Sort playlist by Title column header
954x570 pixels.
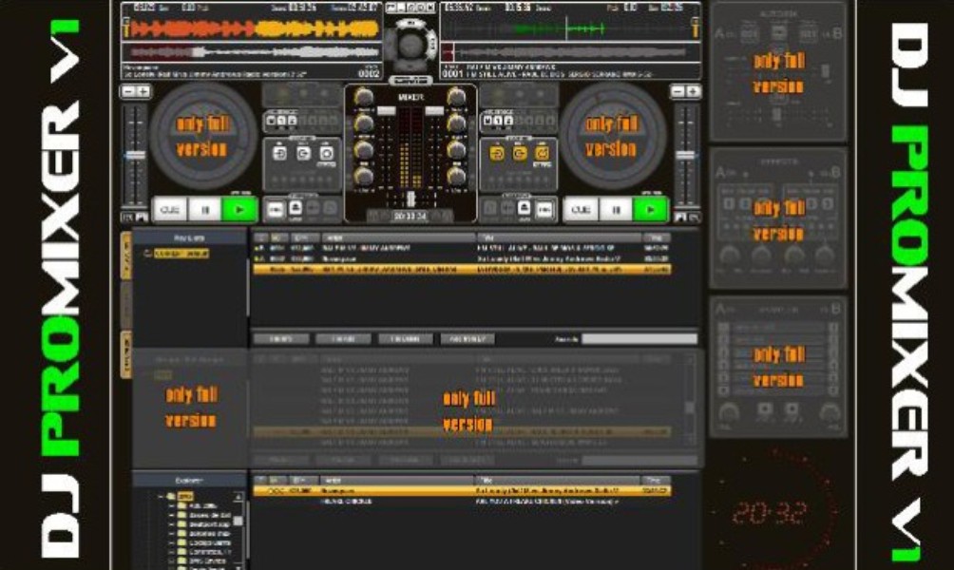pyautogui.click(x=559, y=237)
